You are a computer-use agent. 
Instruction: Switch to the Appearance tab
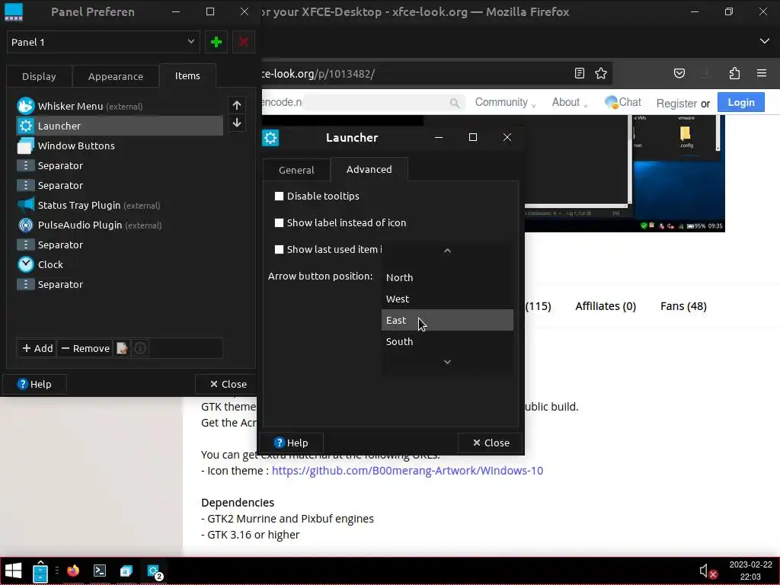tap(116, 77)
